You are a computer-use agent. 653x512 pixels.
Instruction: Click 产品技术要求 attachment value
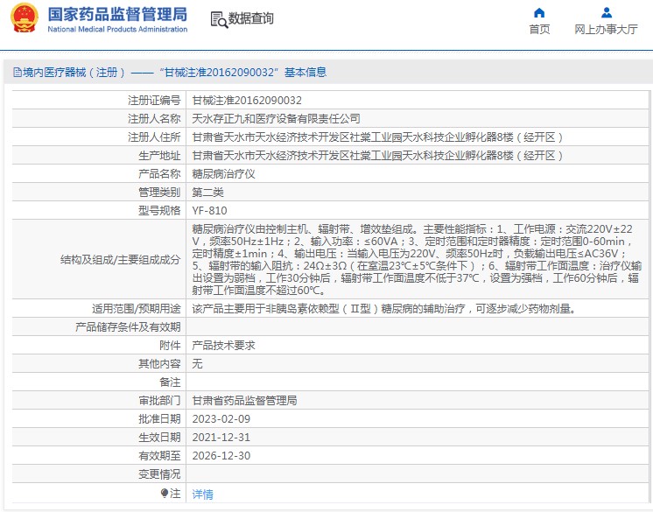[x=223, y=345]
